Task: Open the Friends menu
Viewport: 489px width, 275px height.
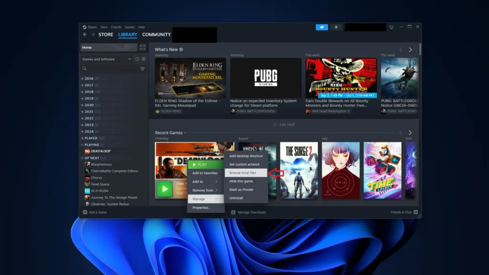Action: pos(116,27)
